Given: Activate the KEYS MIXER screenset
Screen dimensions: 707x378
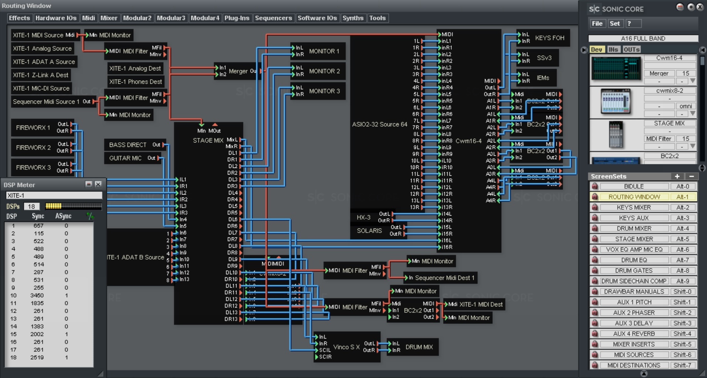Looking at the screenshot, I should pyautogui.click(x=634, y=207).
